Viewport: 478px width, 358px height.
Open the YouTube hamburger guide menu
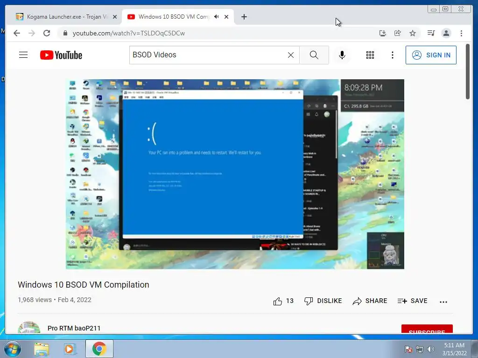[23, 55]
